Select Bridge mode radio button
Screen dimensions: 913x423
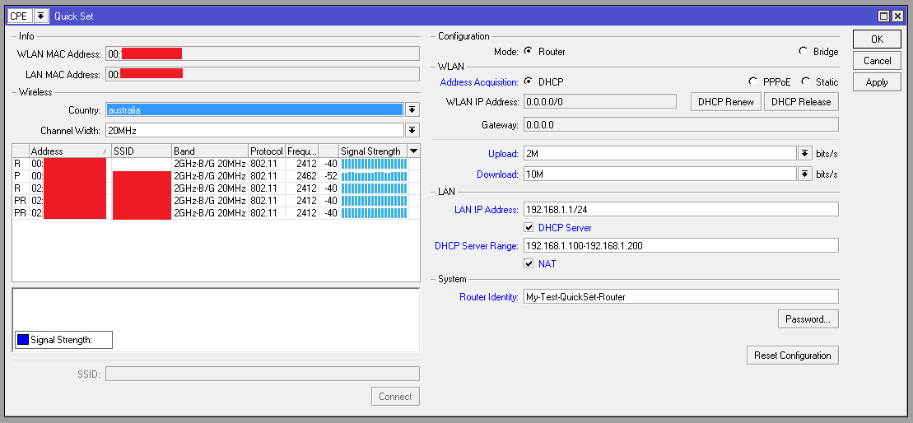(804, 51)
